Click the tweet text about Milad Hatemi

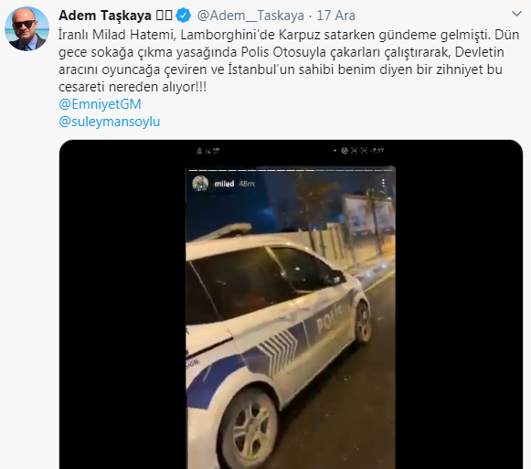point(289,61)
